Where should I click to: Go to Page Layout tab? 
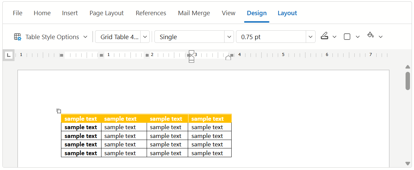coord(107,13)
